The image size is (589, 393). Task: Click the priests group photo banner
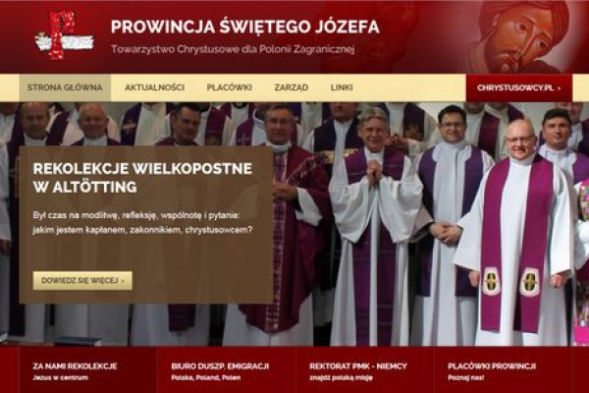[x=428, y=226]
